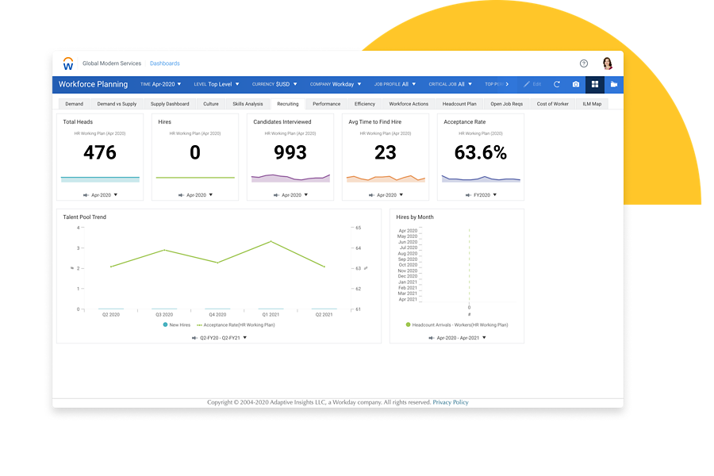Toggle Acceptance Rate legend series
This screenshot has height=476, width=714.
point(236,324)
